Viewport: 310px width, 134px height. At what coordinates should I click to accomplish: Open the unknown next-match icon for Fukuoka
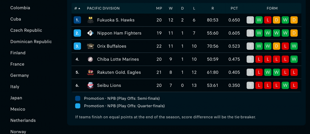pos(250,20)
